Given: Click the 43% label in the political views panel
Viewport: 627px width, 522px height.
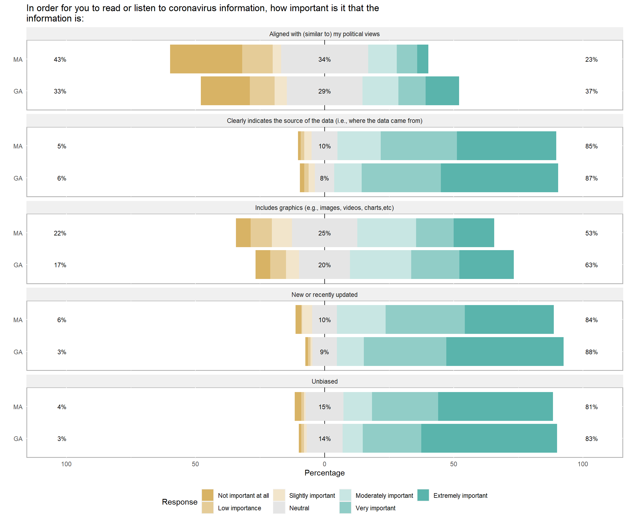Looking at the screenshot, I should [x=60, y=60].
